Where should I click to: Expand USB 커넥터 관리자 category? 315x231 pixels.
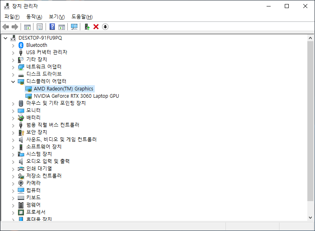(13, 53)
